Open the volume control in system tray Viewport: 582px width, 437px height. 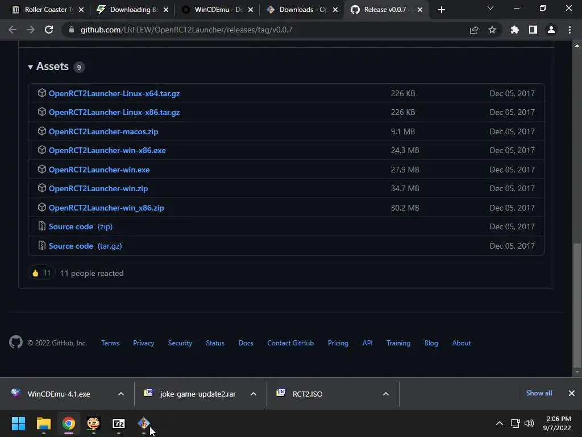tap(529, 423)
